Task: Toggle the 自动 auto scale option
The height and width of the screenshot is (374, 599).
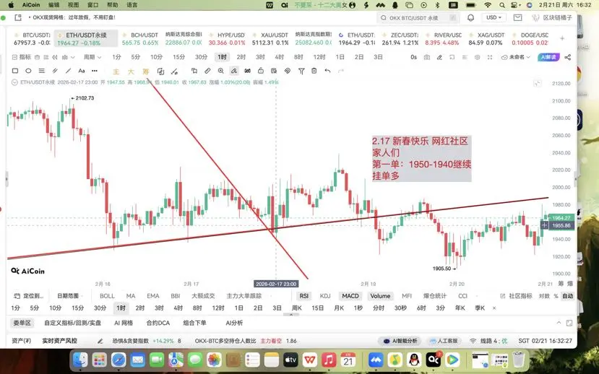Action: click(568, 296)
